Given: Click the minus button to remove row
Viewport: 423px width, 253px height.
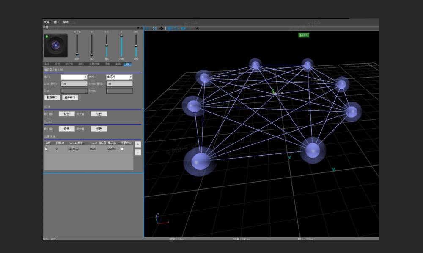Looking at the screenshot, I should click(x=138, y=152).
